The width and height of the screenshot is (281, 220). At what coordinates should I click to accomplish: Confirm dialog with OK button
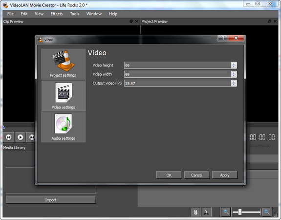tap(169, 175)
